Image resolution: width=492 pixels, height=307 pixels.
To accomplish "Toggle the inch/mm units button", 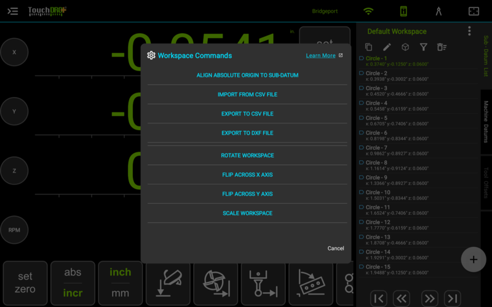I will click(x=121, y=283).
